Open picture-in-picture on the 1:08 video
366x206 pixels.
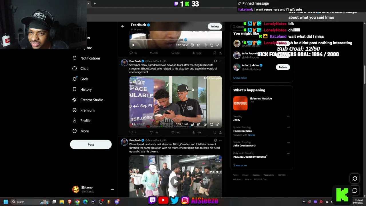coord(212,124)
